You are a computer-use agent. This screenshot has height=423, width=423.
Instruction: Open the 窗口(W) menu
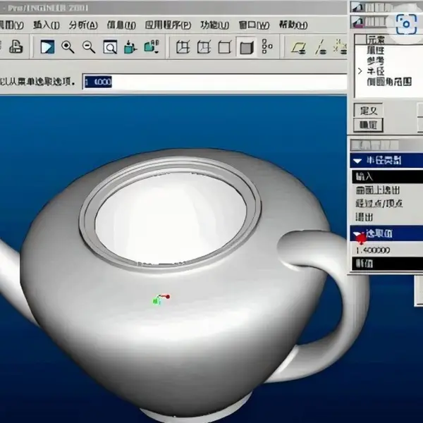pos(254,25)
